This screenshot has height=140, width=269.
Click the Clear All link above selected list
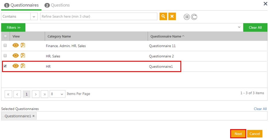click(260, 109)
